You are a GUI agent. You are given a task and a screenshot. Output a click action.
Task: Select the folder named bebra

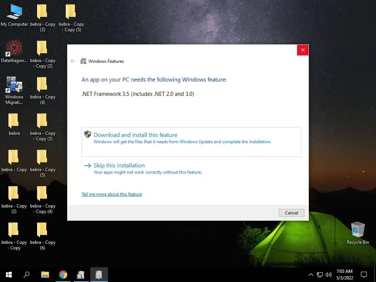[x=14, y=124]
